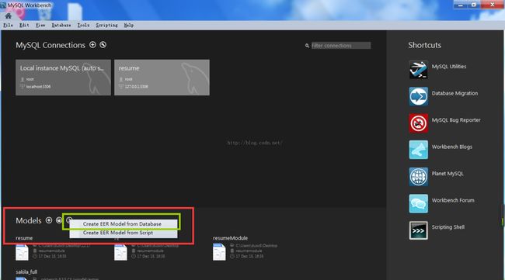
Task: Click the localhost:3306 address text
Action: click(x=38, y=86)
